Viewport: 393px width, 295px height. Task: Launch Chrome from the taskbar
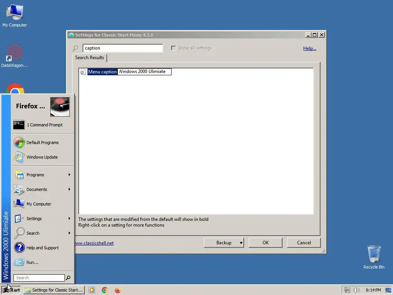[x=104, y=290]
